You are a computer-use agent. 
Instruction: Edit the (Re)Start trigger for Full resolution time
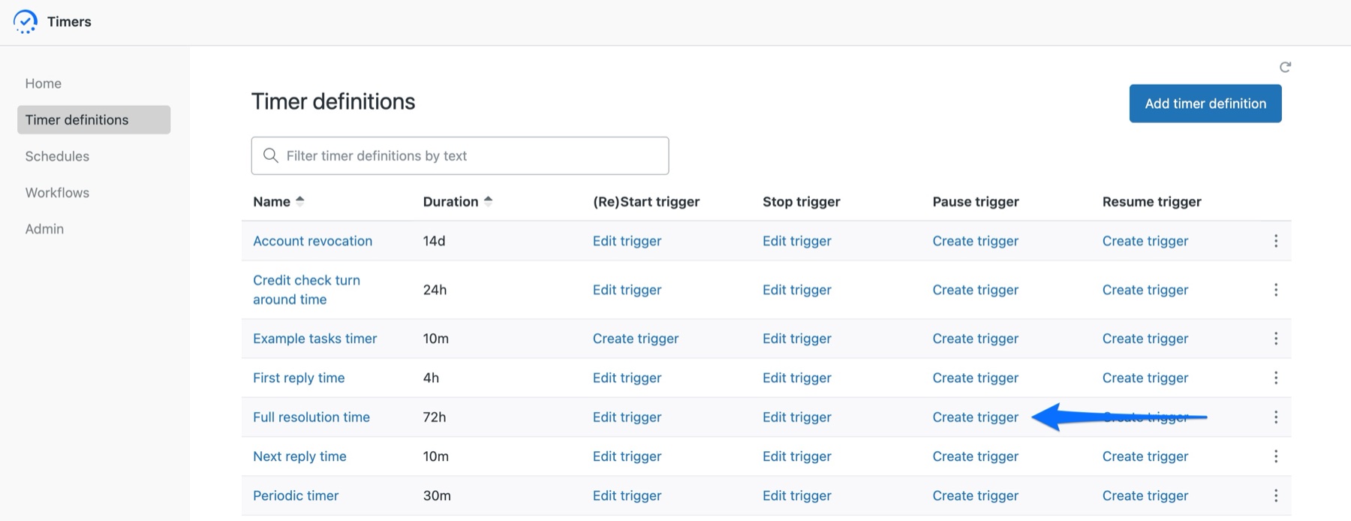pyautogui.click(x=627, y=417)
